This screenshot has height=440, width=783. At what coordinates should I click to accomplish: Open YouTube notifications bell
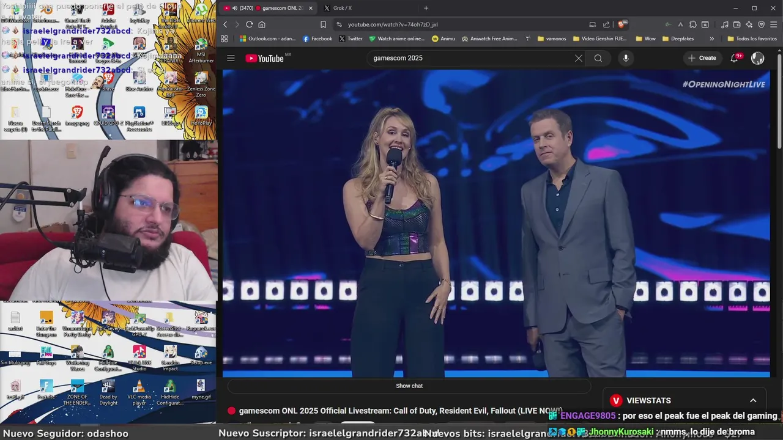(x=735, y=58)
